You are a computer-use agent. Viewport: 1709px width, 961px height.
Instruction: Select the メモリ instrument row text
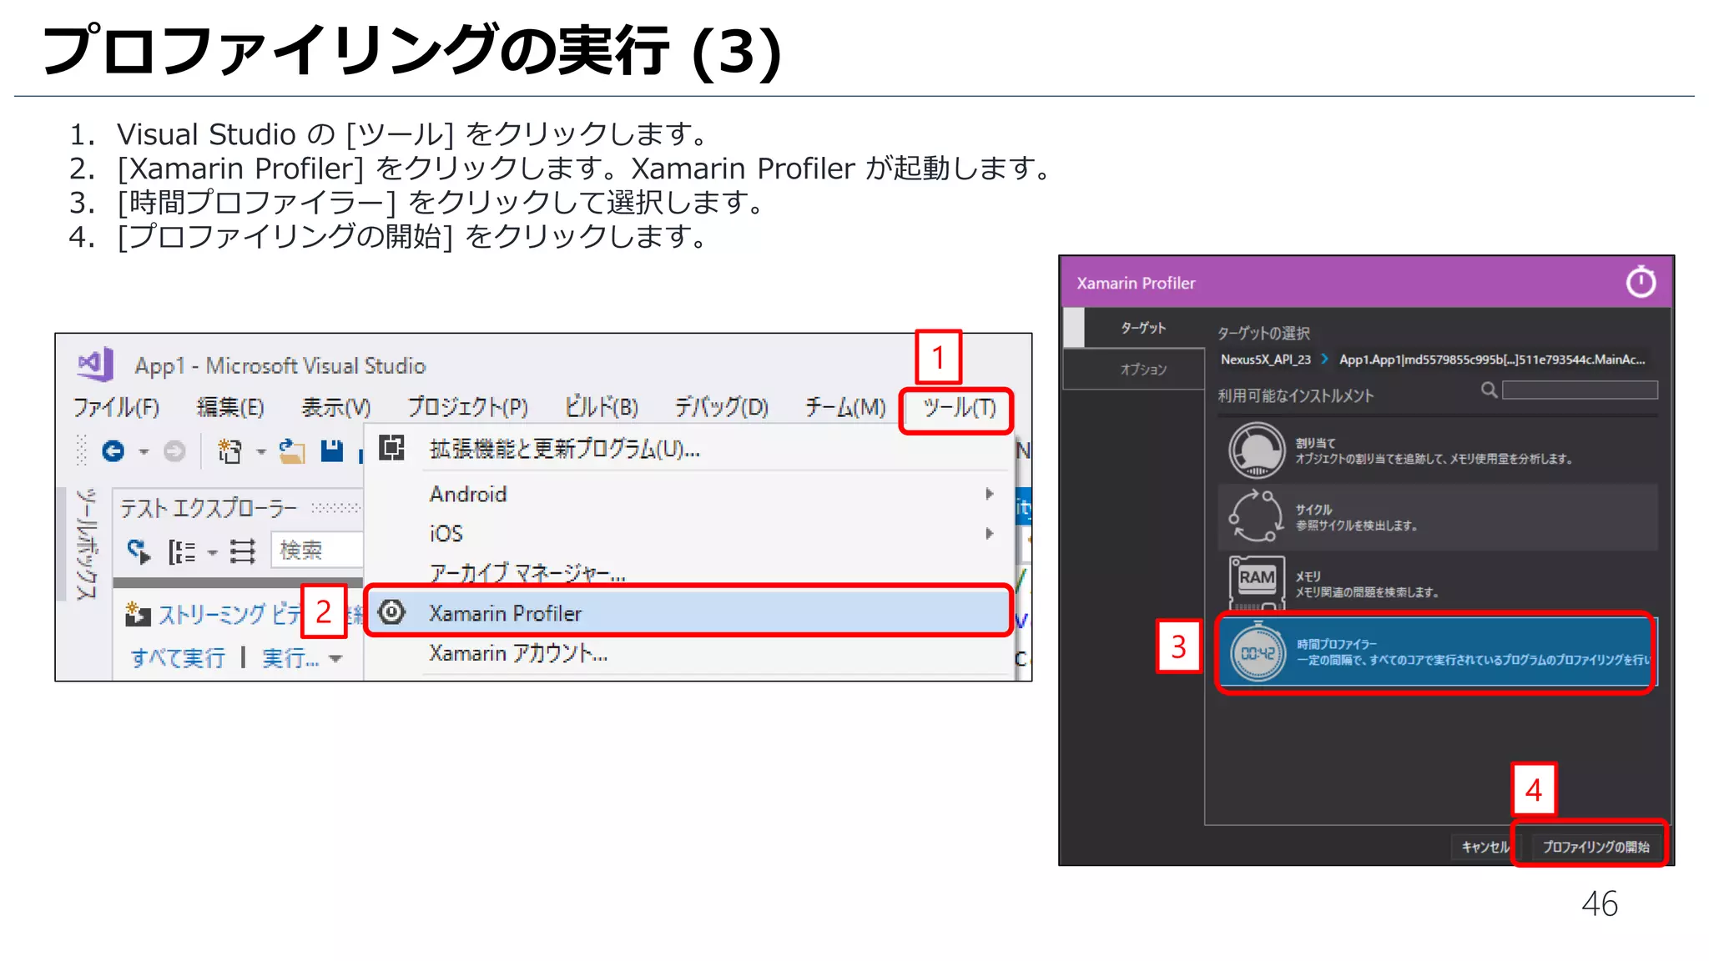1367,584
